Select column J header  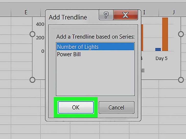tap(173, 12)
